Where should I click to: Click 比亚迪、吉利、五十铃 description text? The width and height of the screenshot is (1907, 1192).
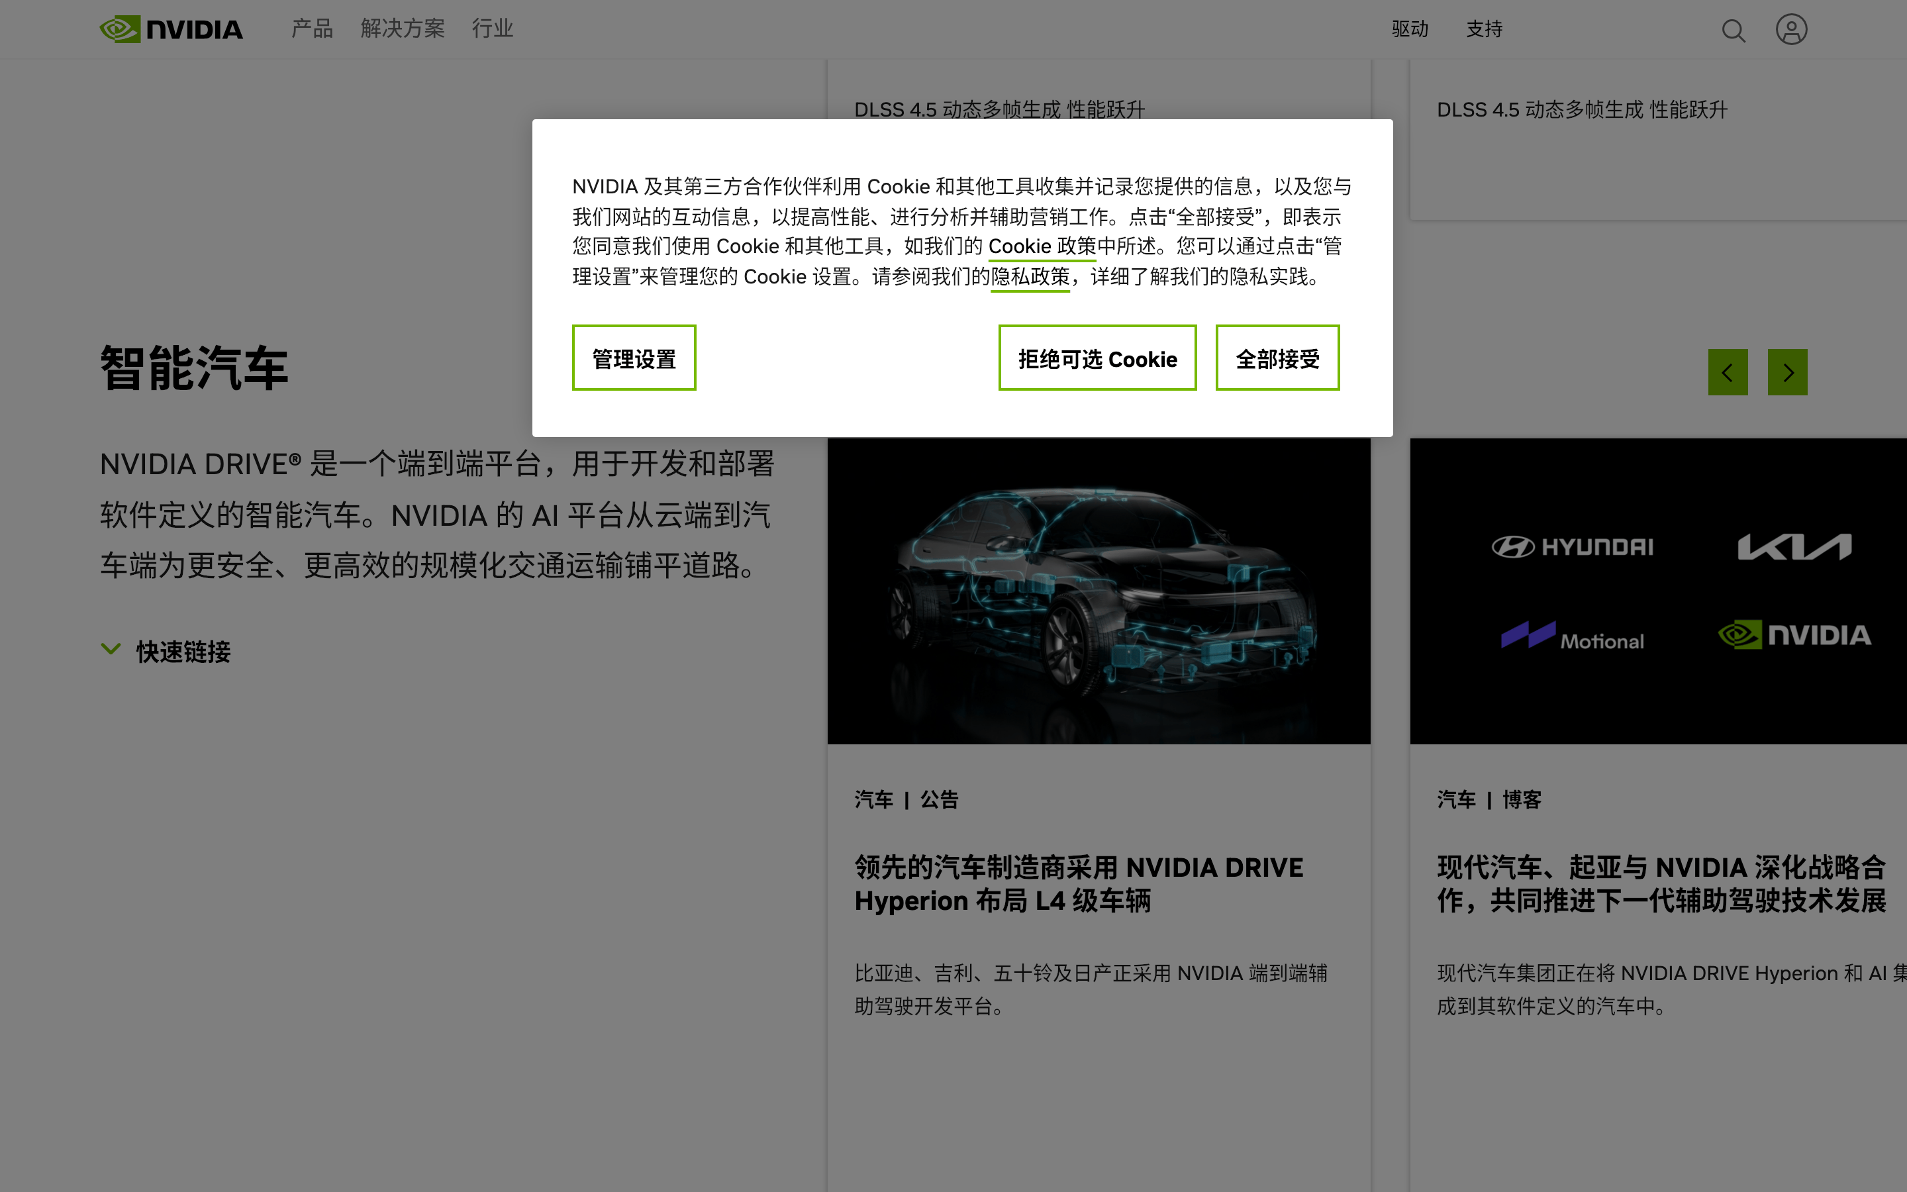1091,989
